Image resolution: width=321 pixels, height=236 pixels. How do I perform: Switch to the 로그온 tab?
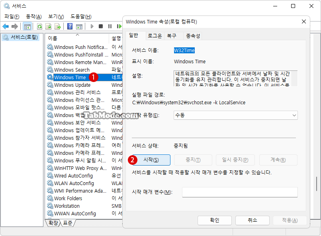pyautogui.click(x=155, y=36)
